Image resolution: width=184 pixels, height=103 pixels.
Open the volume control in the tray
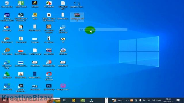(153, 100)
